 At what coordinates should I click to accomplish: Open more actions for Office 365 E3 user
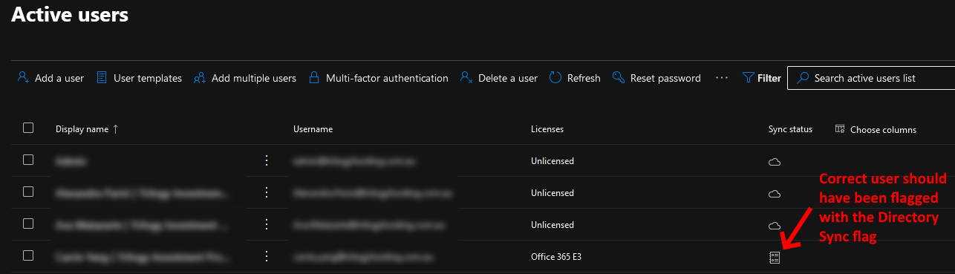pos(267,256)
